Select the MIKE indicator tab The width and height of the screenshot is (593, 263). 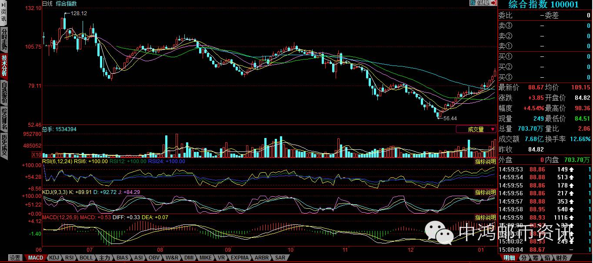206,258
